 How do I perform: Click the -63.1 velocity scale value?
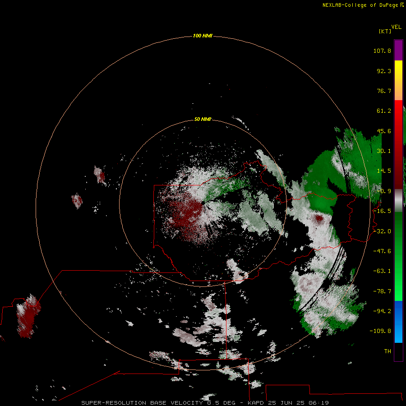pos(382,271)
